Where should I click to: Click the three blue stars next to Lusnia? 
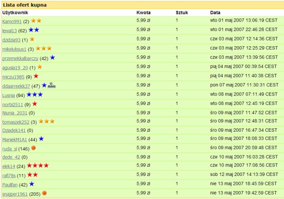tap(35, 95)
